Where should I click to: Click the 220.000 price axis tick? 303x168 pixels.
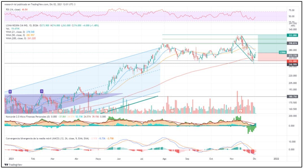tap(293, 76)
